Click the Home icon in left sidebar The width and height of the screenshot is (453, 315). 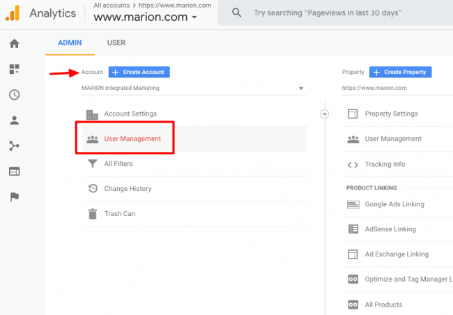coord(14,43)
